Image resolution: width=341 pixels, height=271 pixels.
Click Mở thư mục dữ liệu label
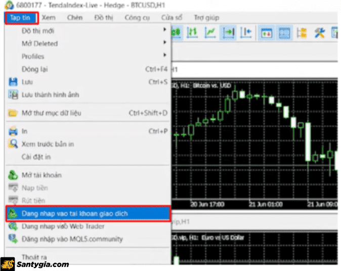[x=51, y=113]
